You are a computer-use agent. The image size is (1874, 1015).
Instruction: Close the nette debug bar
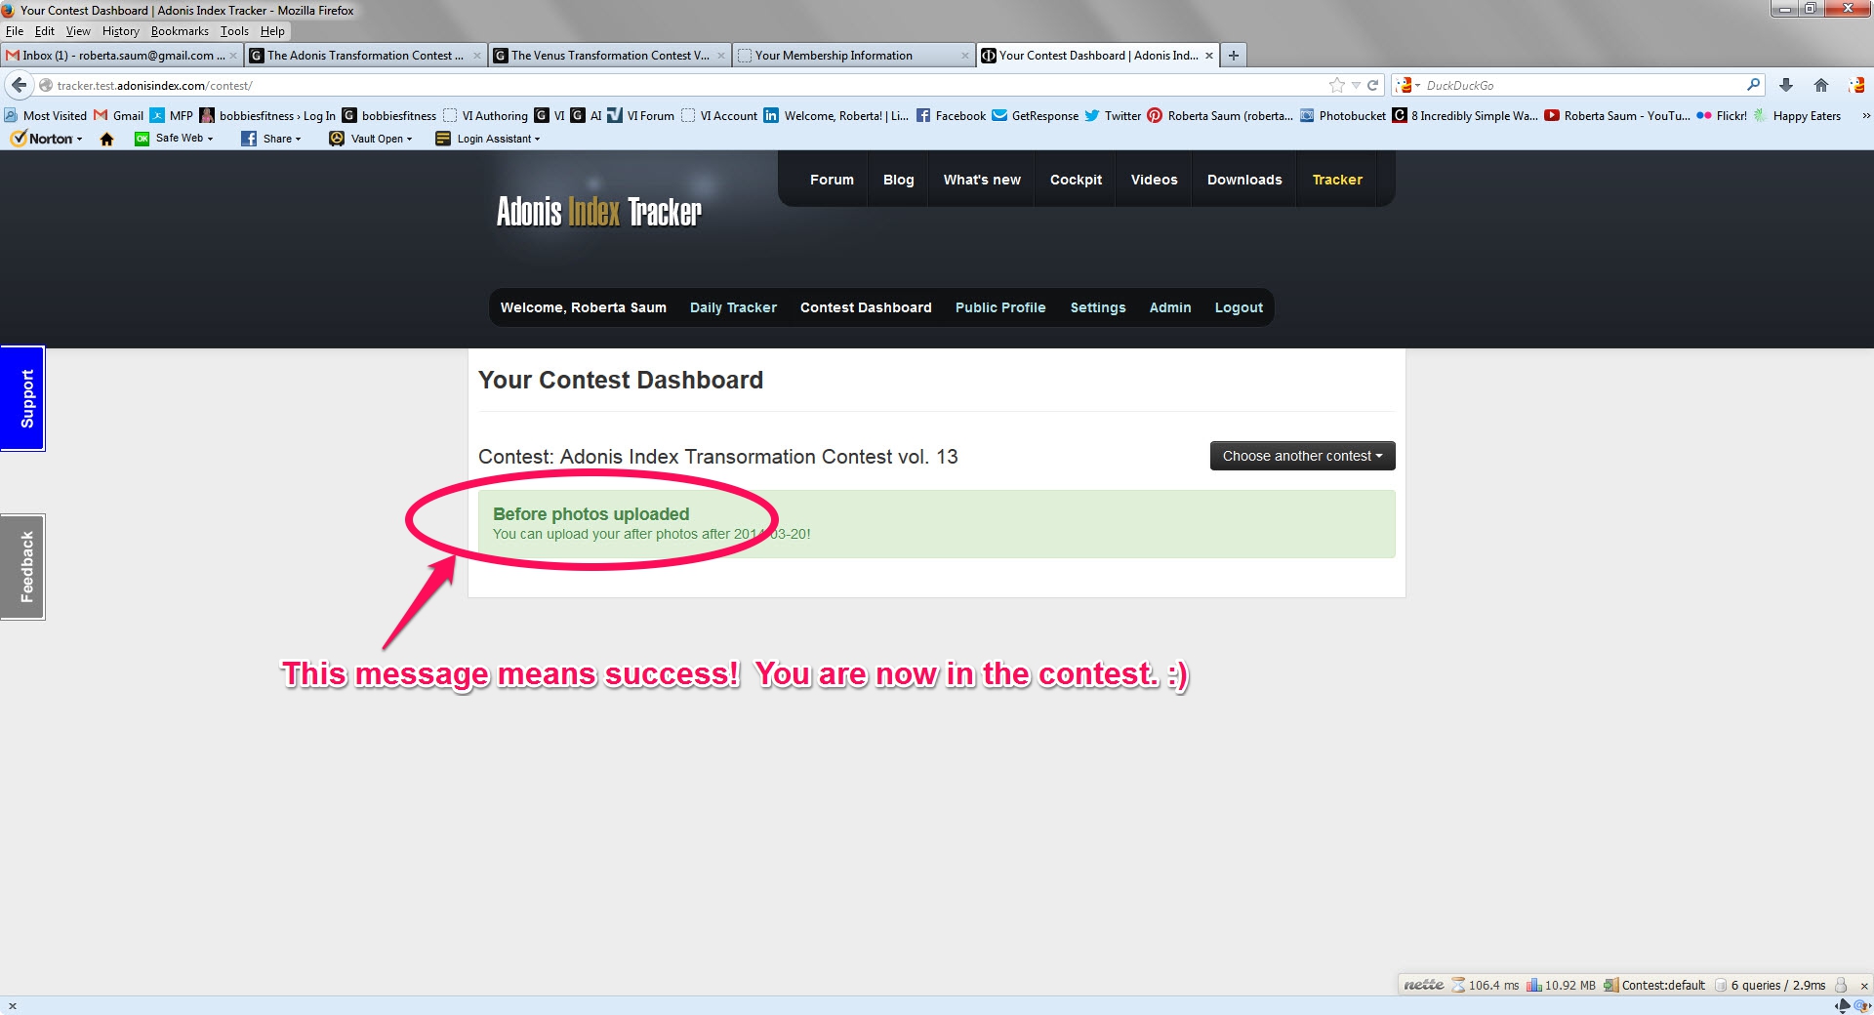(x=1864, y=986)
